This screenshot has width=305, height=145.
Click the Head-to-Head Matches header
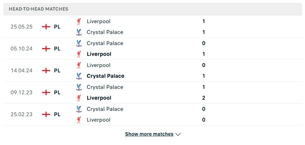point(39,9)
